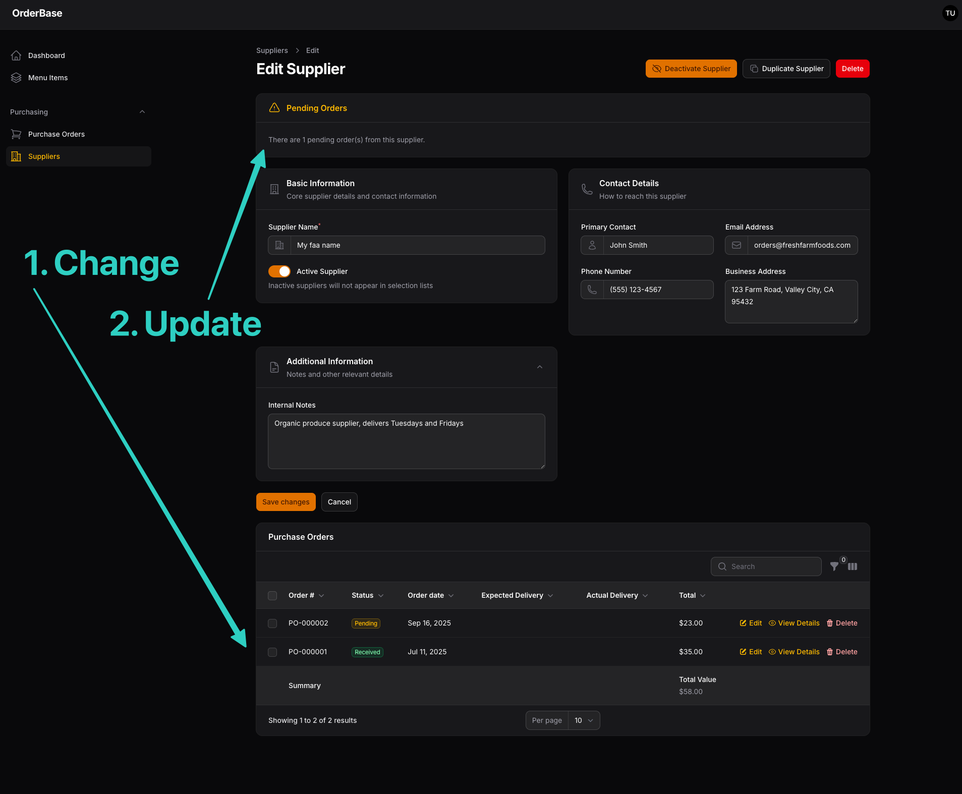
Task: Open the column visibility icon near search
Action: tap(853, 566)
